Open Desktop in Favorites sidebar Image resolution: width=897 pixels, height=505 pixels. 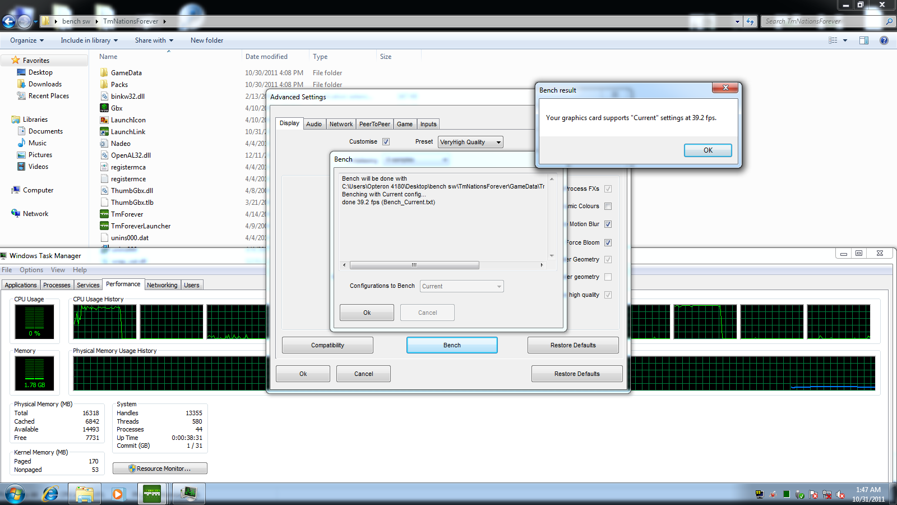pyautogui.click(x=40, y=72)
